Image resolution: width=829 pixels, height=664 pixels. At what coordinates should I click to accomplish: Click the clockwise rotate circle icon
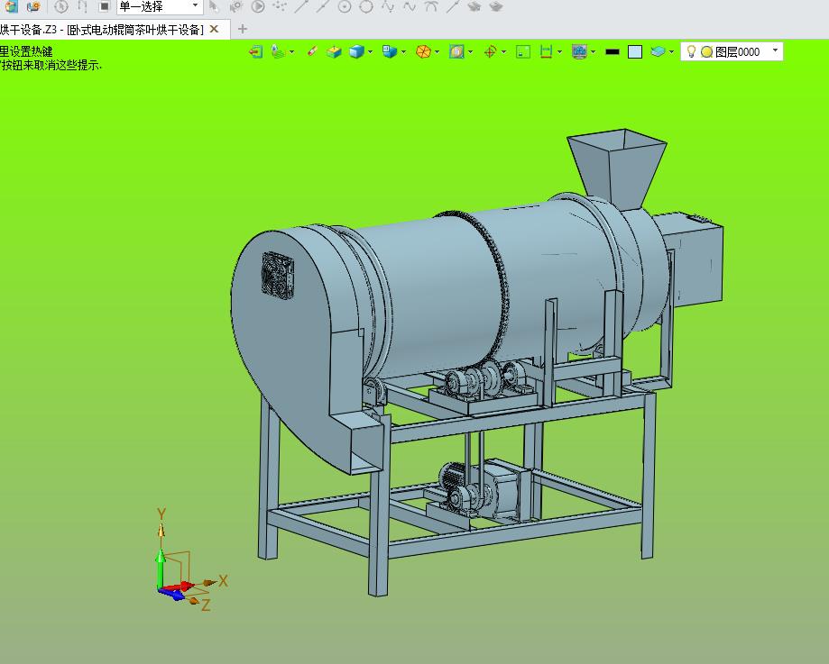pyautogui.click(x=60, y=6)
